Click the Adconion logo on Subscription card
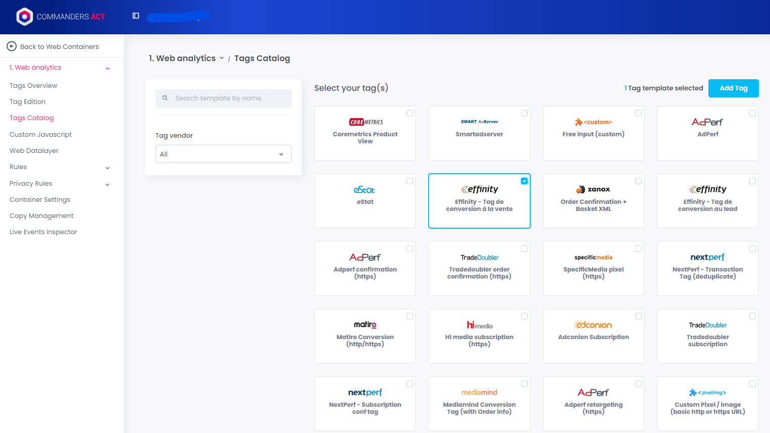Screen dimensions: 770x433 593,325
